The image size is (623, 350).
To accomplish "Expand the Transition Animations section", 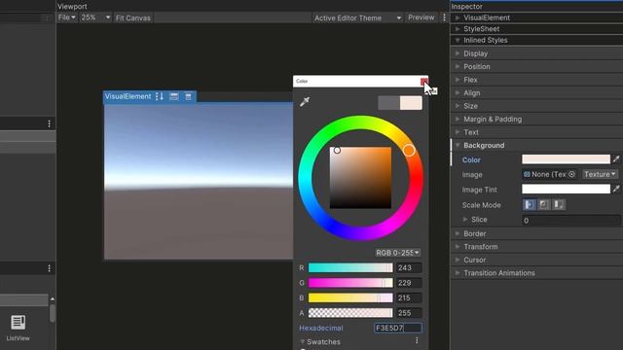I will (x=458, y=272).
